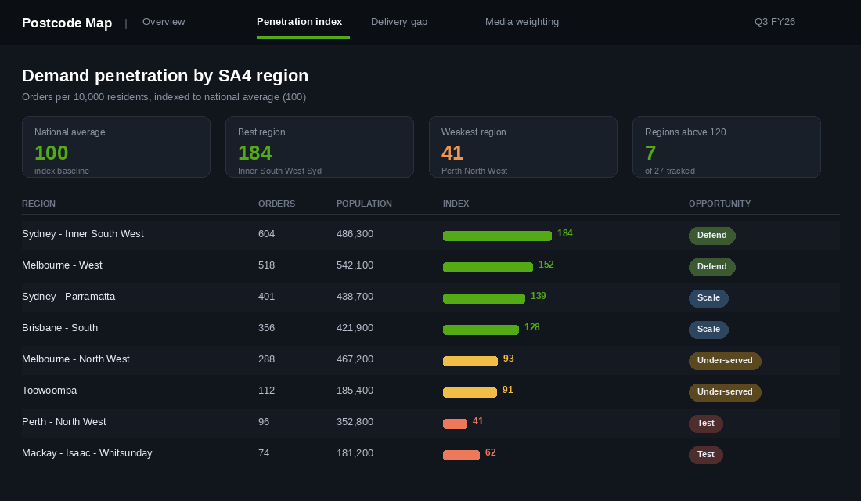The width and height of the screenshot is (861, 501).
Task: Click the Scale badge for Brisbane - South
Action: [709, 330]
